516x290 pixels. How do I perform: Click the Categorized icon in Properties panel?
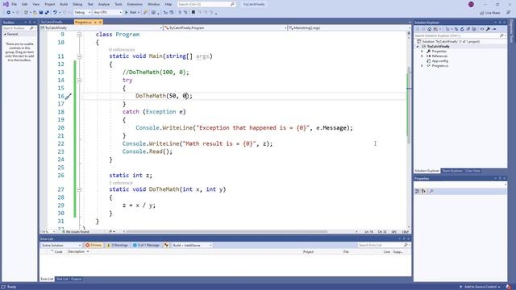click(x=418, y=191)
